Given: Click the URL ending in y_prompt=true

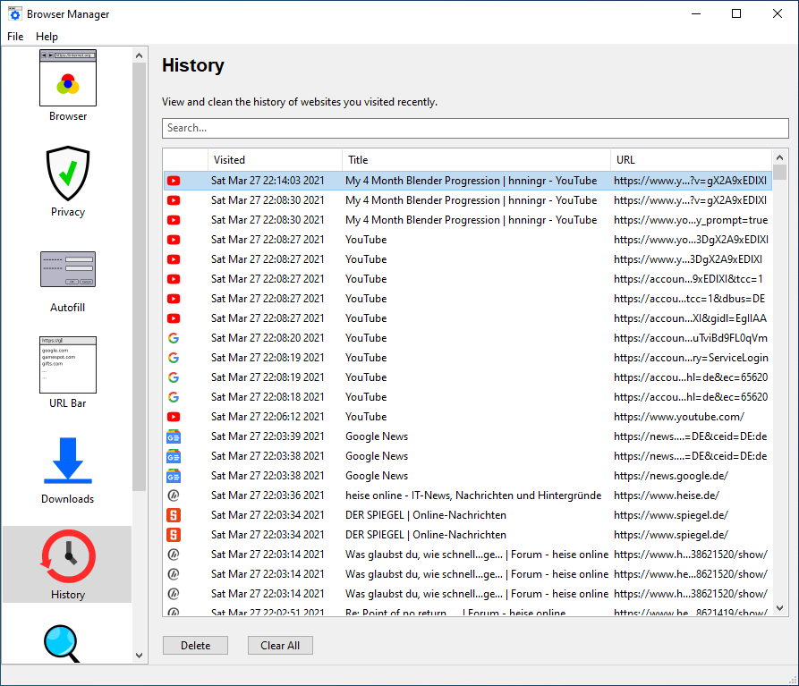Looking at the screenshot, I should (691, 220).
